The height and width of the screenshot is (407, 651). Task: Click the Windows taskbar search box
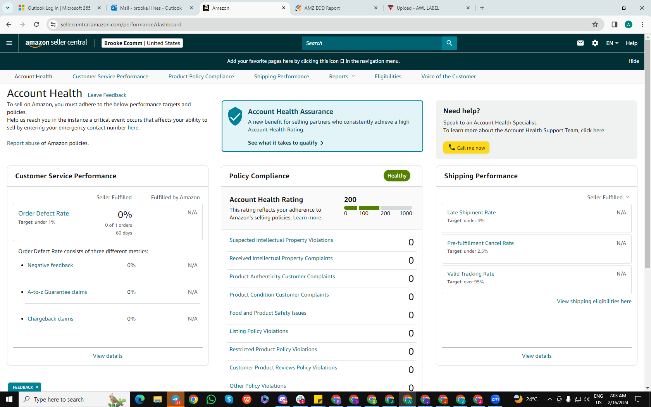point(74,399)
